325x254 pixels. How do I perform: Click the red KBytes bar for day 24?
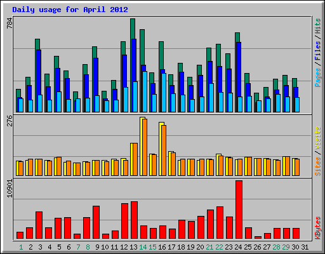click(239, 210)
